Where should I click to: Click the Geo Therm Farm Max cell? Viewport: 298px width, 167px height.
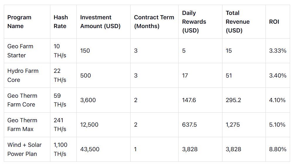coord(22,125)
